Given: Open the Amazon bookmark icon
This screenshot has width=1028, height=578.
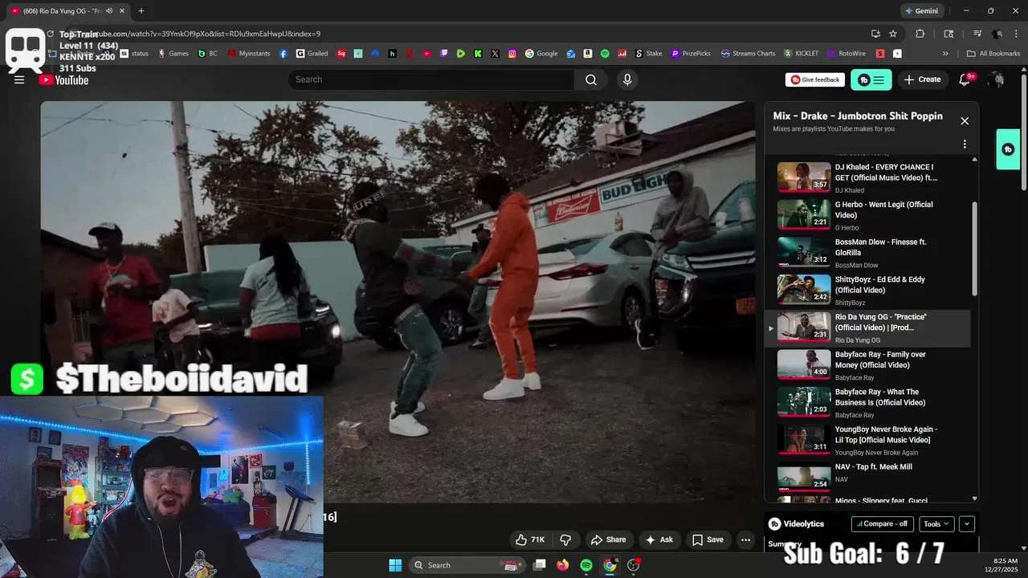Looking at the screenshot, I should (588, 54).
